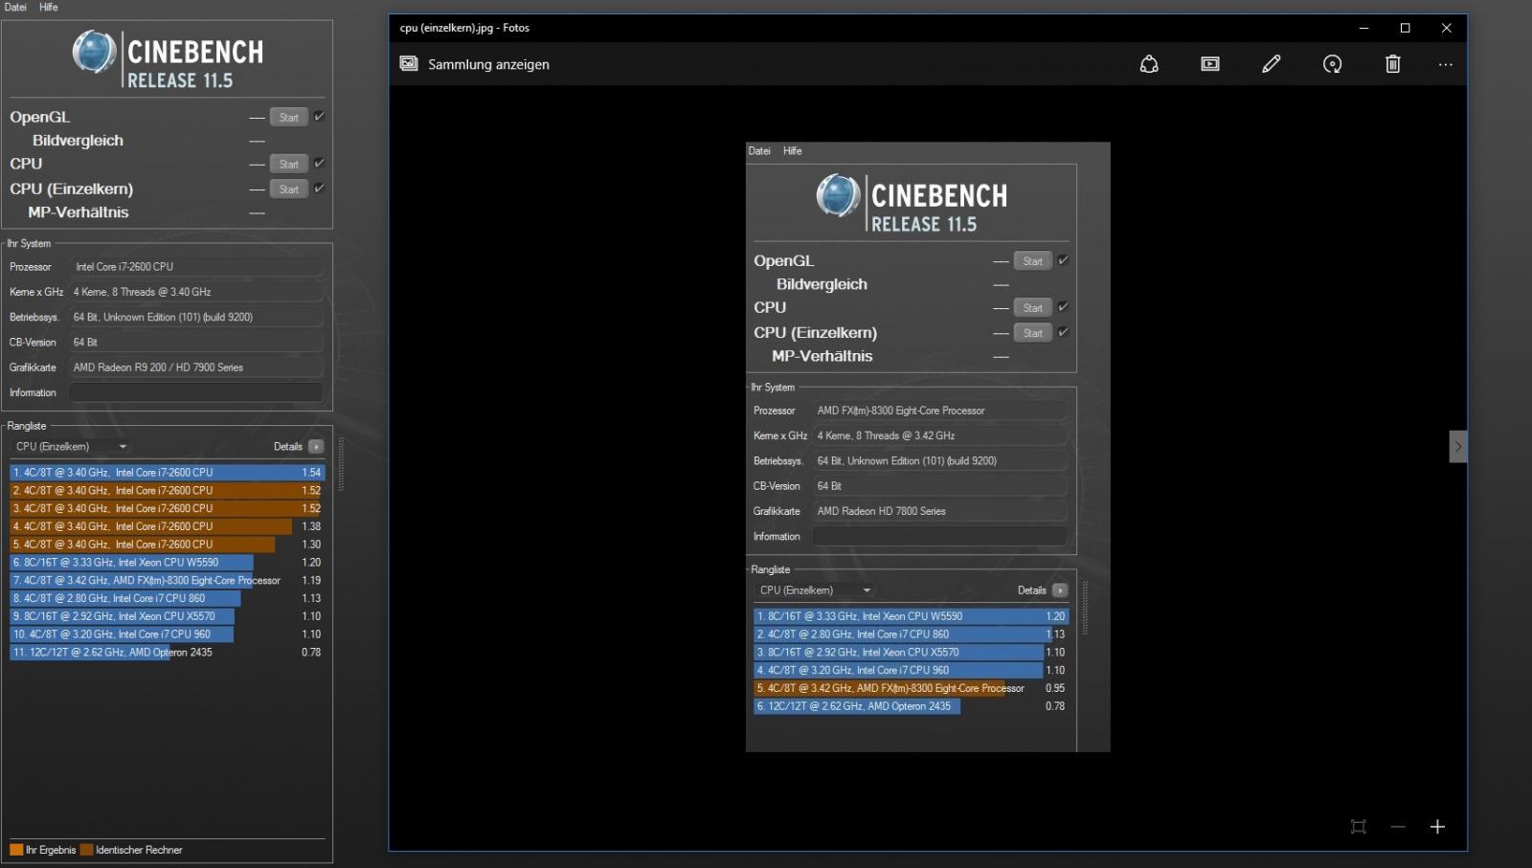Click the displayed Cinebench screenshot in Fotos
Image resolution: width=1532 pixels, height=868 pixels.
coord(928,447)
